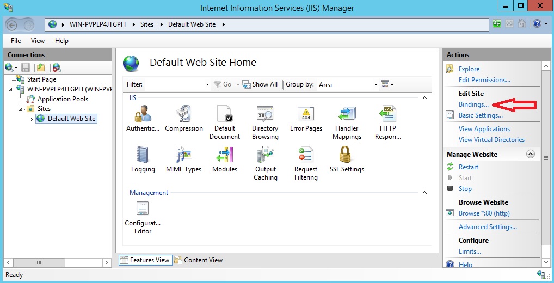This screenshot has height=283, width=554.
Task: Click the Save icon in Connections toolbar
Action: pos(26,67)
